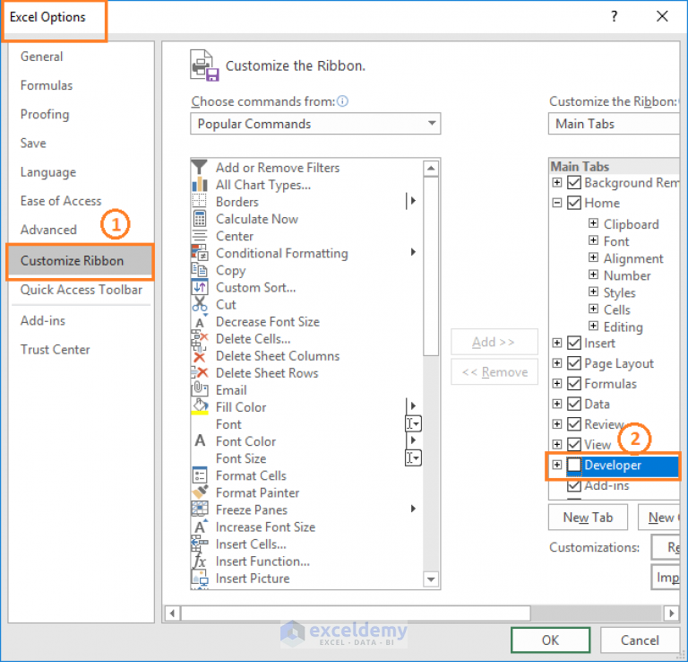Open the Advanced options category
Screen dimensions: 688x662
pos(48,230)
